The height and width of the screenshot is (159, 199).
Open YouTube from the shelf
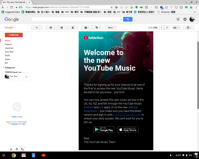44,155
